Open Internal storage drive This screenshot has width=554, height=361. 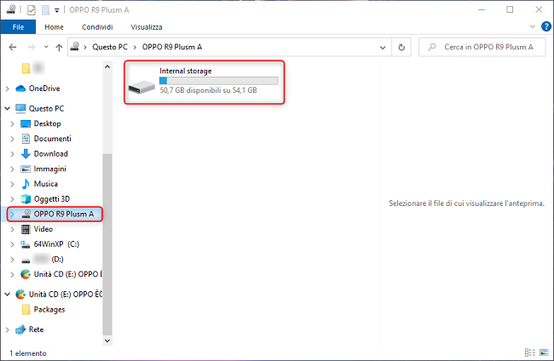coord(205,83)
